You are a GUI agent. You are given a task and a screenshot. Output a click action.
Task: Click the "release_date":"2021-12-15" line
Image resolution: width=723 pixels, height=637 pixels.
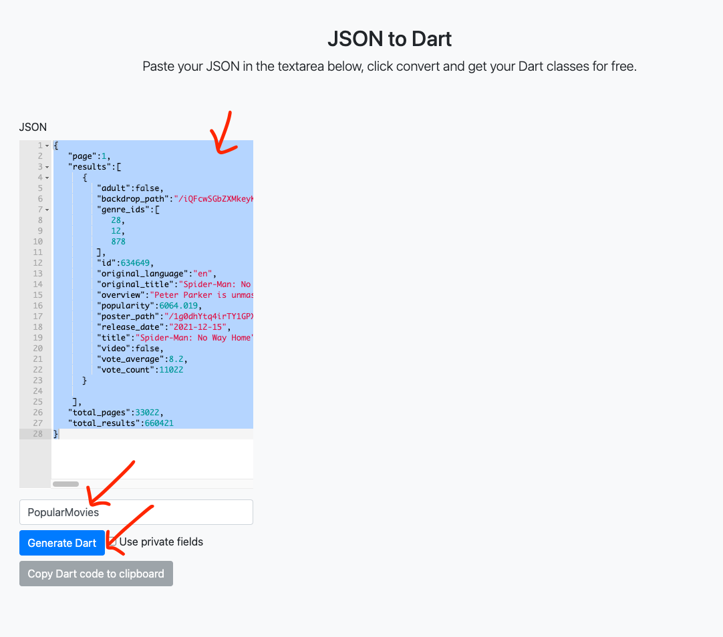164,327
